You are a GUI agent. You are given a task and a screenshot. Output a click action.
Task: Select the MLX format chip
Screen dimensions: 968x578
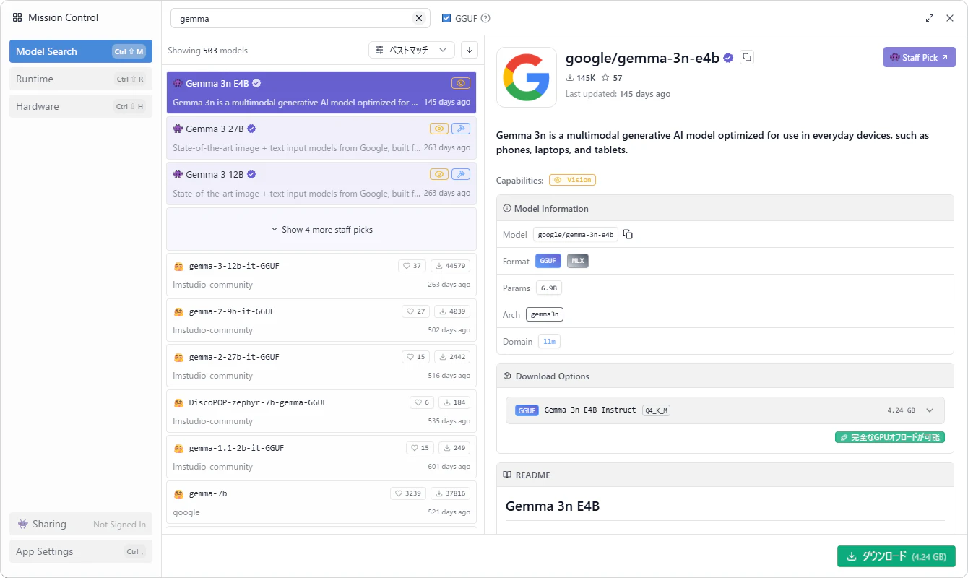pyautogui.click(x=578, y=261)
